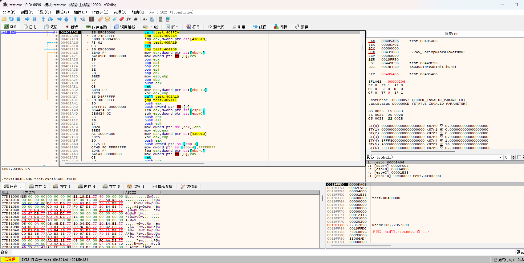The image size is (524, 263).
Task: Click the 已暂停 paused status label
Action: [x=10, y=259]
